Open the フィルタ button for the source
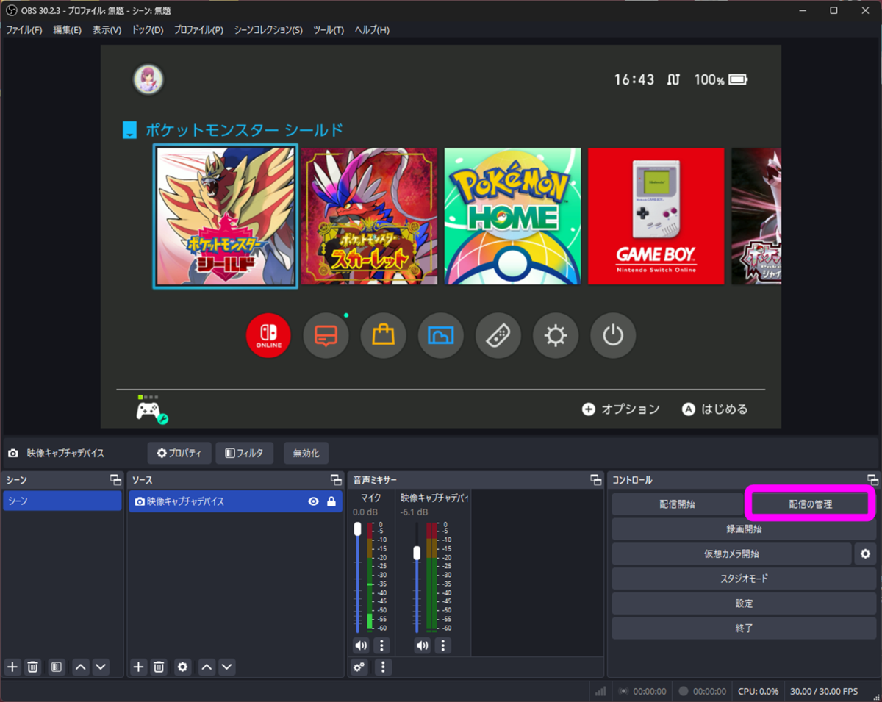The image size is (882, 702). pyautogui.click(x=245, y=454)
